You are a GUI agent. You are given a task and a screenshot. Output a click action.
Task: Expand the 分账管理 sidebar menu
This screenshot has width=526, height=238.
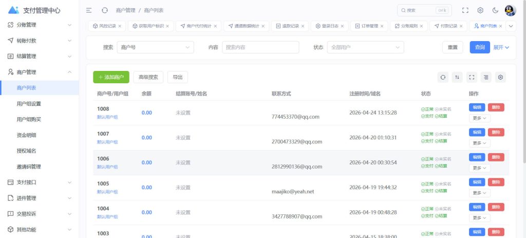click(39, 25)
